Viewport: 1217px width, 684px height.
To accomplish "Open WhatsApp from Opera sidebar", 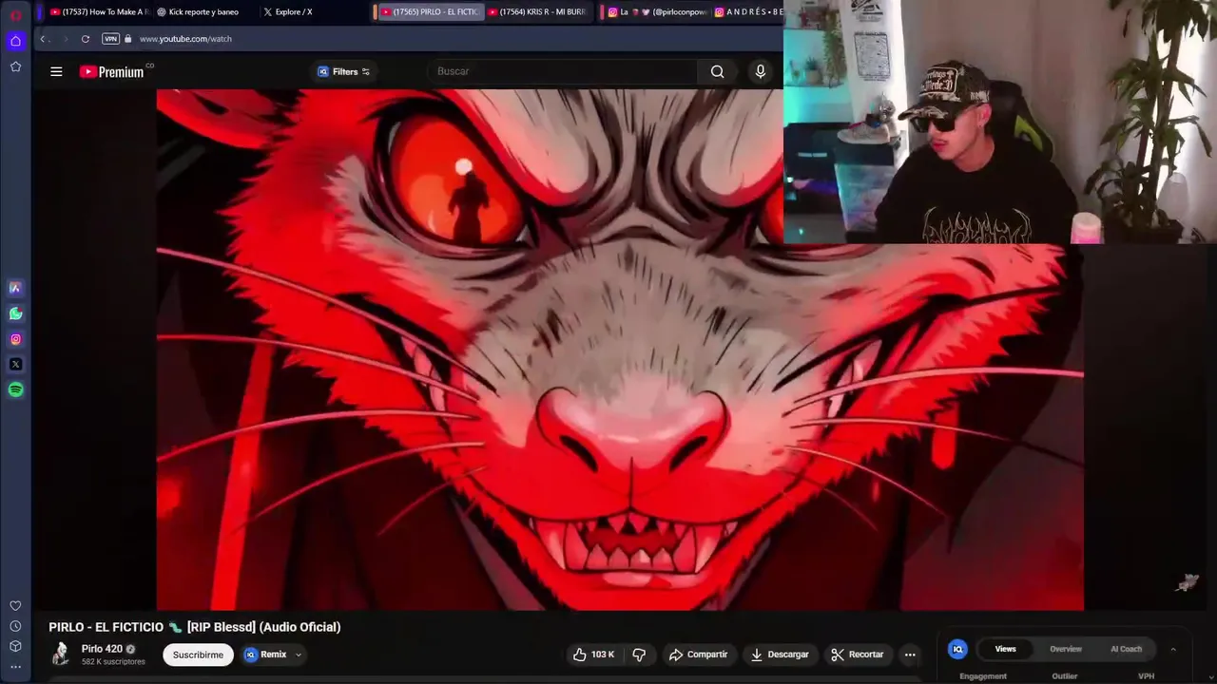I will 15,313.
